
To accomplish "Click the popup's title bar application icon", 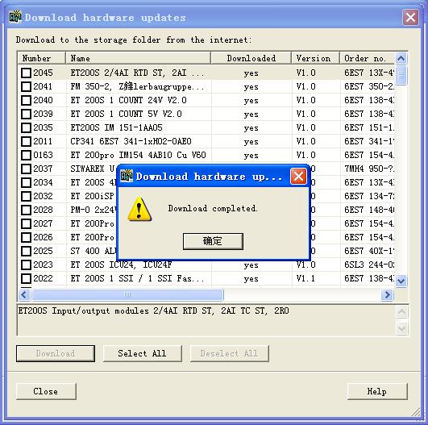I will point(127,176).
